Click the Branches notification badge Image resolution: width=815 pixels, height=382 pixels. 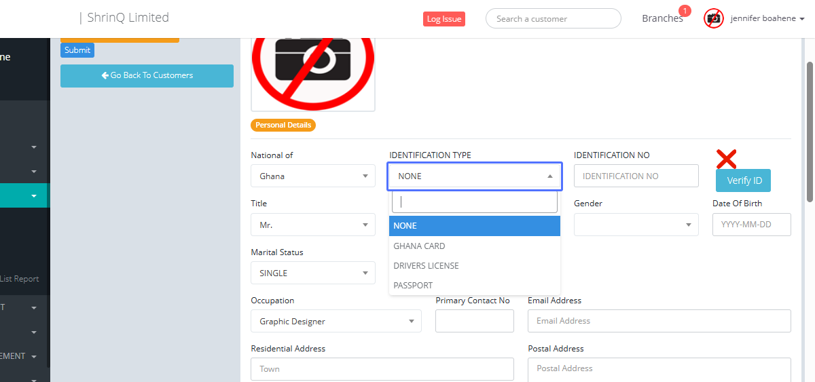[685, 11]
